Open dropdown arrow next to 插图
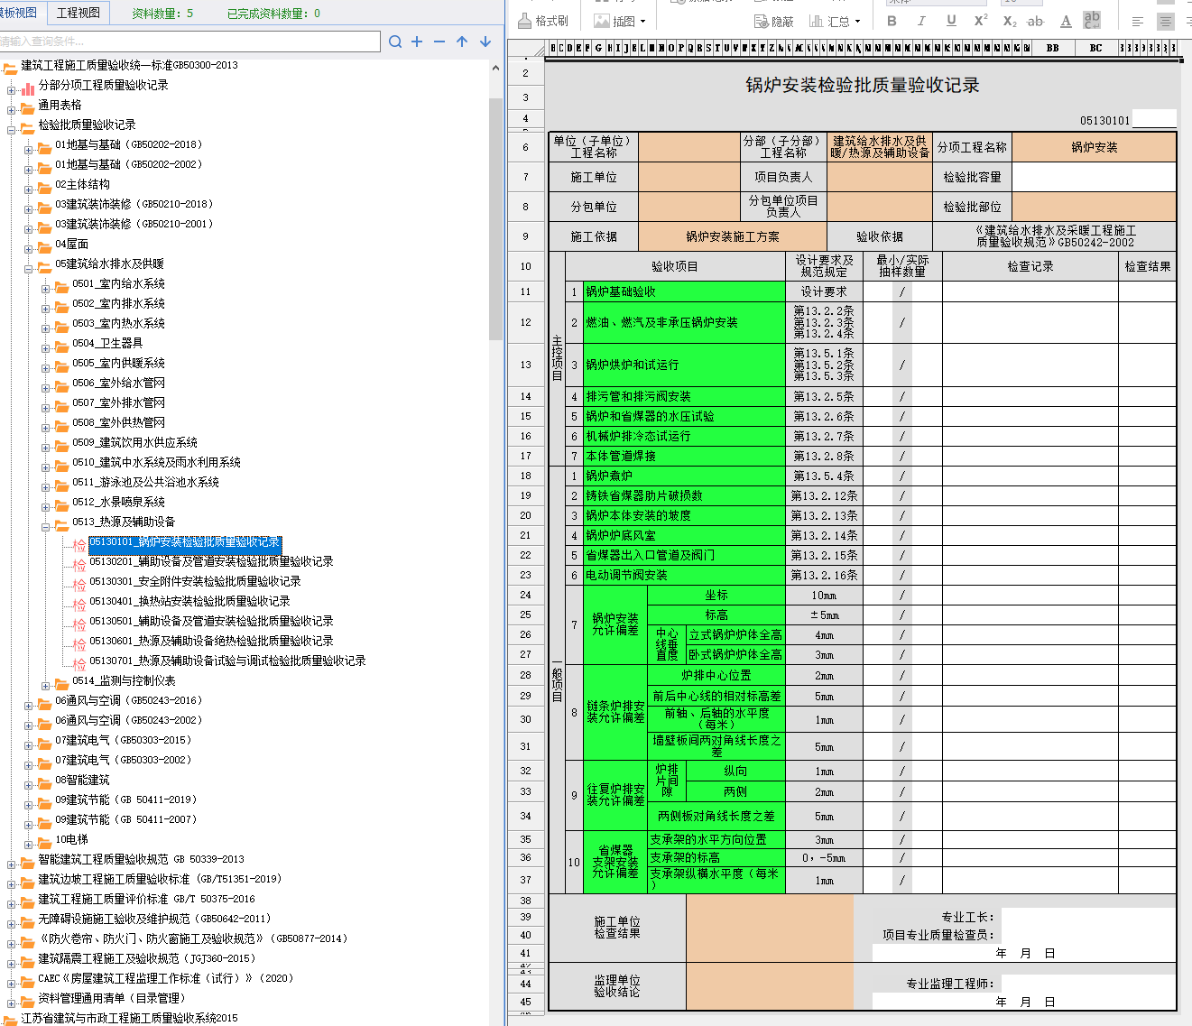Image resolution: width=1192 pixels, height=1026 pixels. (x=642, y=22)
